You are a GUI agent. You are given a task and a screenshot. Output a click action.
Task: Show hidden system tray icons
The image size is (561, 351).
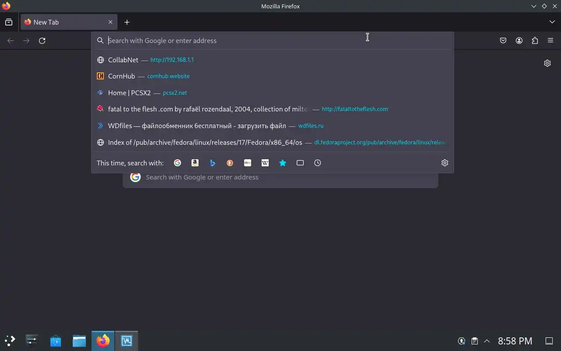(x=487, y=341)
